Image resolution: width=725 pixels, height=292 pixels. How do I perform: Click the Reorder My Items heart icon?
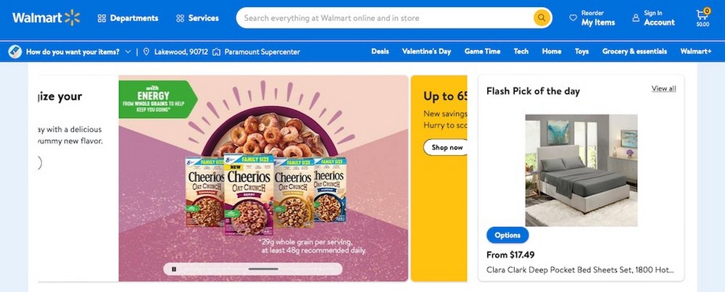pyautogui.click(x=573, y=17)
